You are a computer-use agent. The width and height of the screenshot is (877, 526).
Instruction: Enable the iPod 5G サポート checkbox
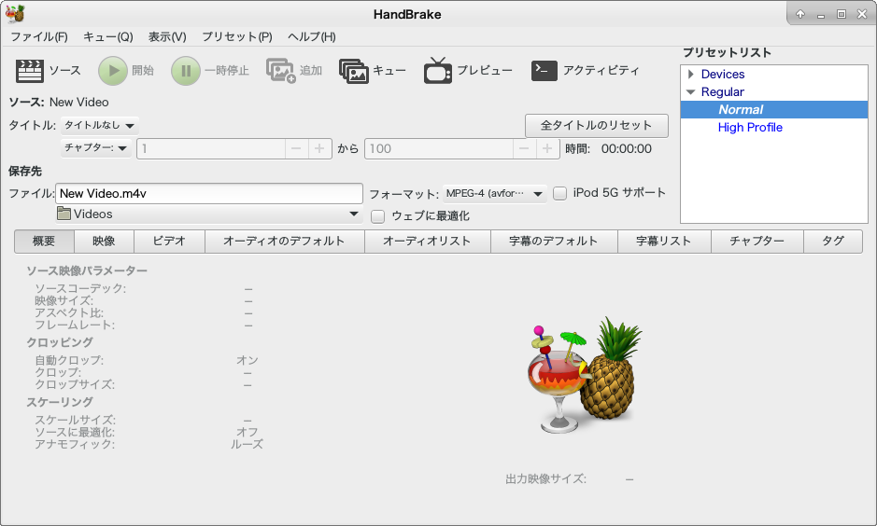coord(559,193)
